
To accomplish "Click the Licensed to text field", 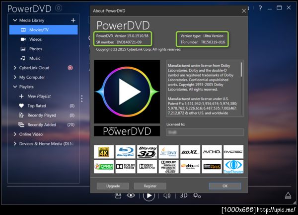I will [205, 132].
